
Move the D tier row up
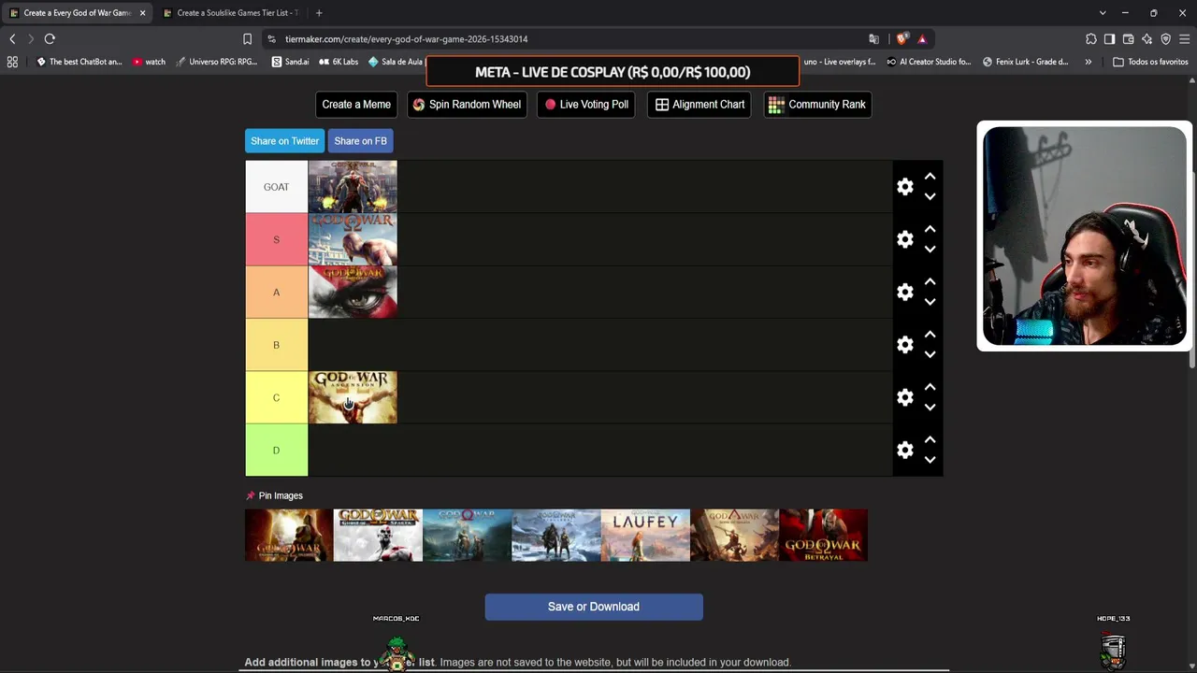(930, 439)
